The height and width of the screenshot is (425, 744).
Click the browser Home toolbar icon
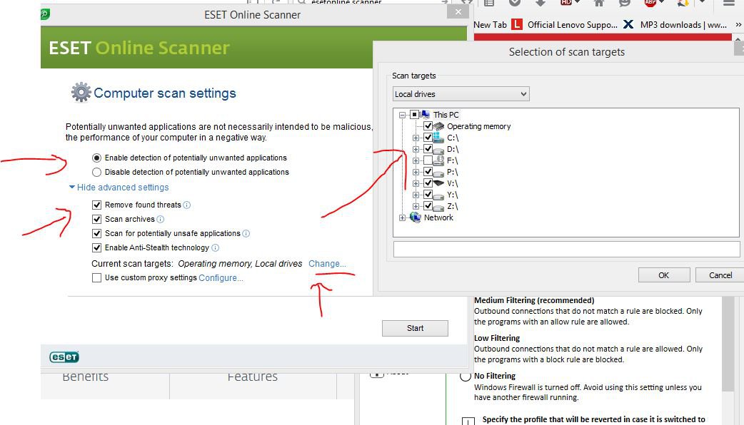[599, 3]
